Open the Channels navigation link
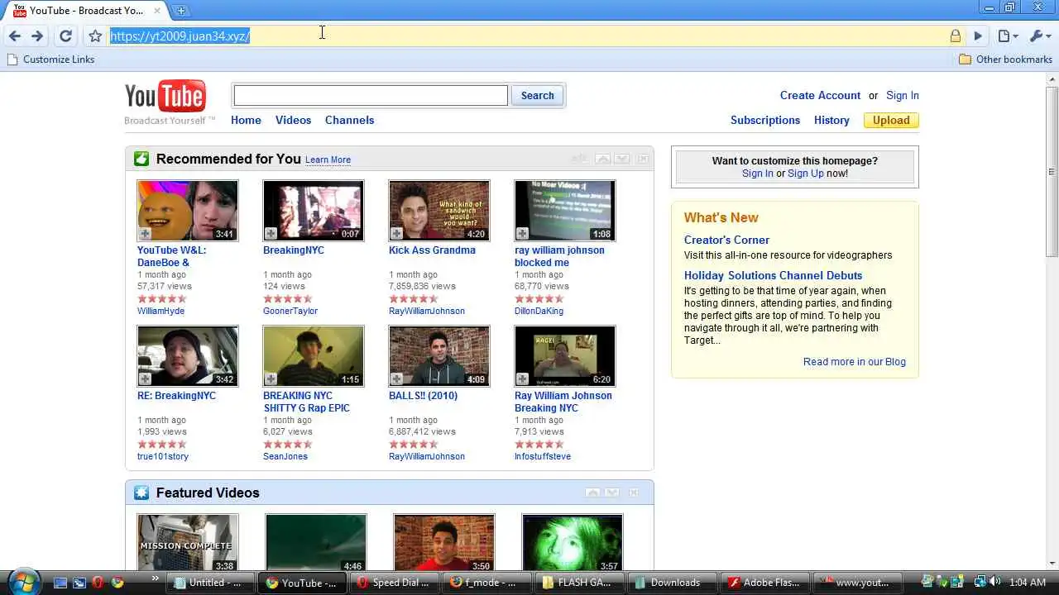This screenshot has height=595, width=1059. [349, 120]
